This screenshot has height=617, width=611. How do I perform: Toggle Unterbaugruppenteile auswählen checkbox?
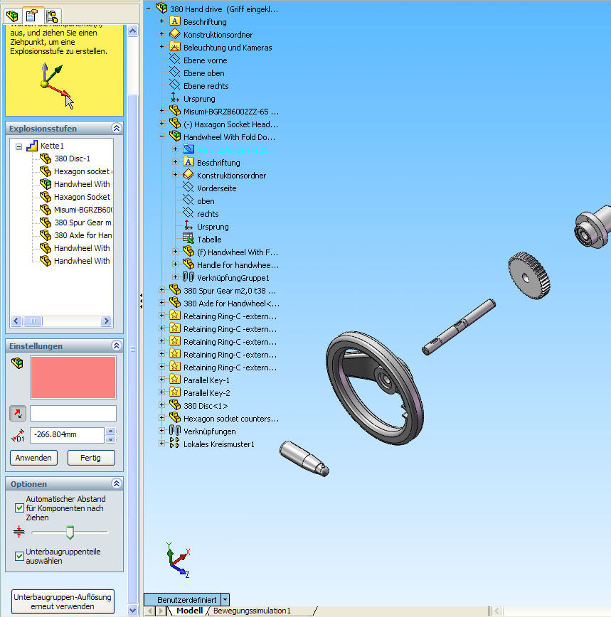click(19, 556)
